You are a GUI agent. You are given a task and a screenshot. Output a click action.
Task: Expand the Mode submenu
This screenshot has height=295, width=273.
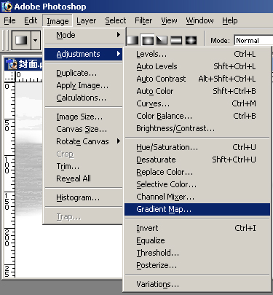(84, 35)
